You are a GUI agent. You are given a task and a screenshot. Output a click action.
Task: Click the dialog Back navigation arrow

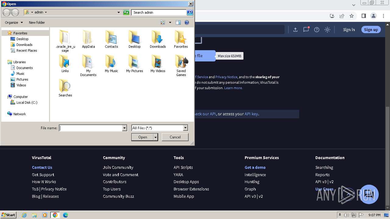tap(6, 12)
